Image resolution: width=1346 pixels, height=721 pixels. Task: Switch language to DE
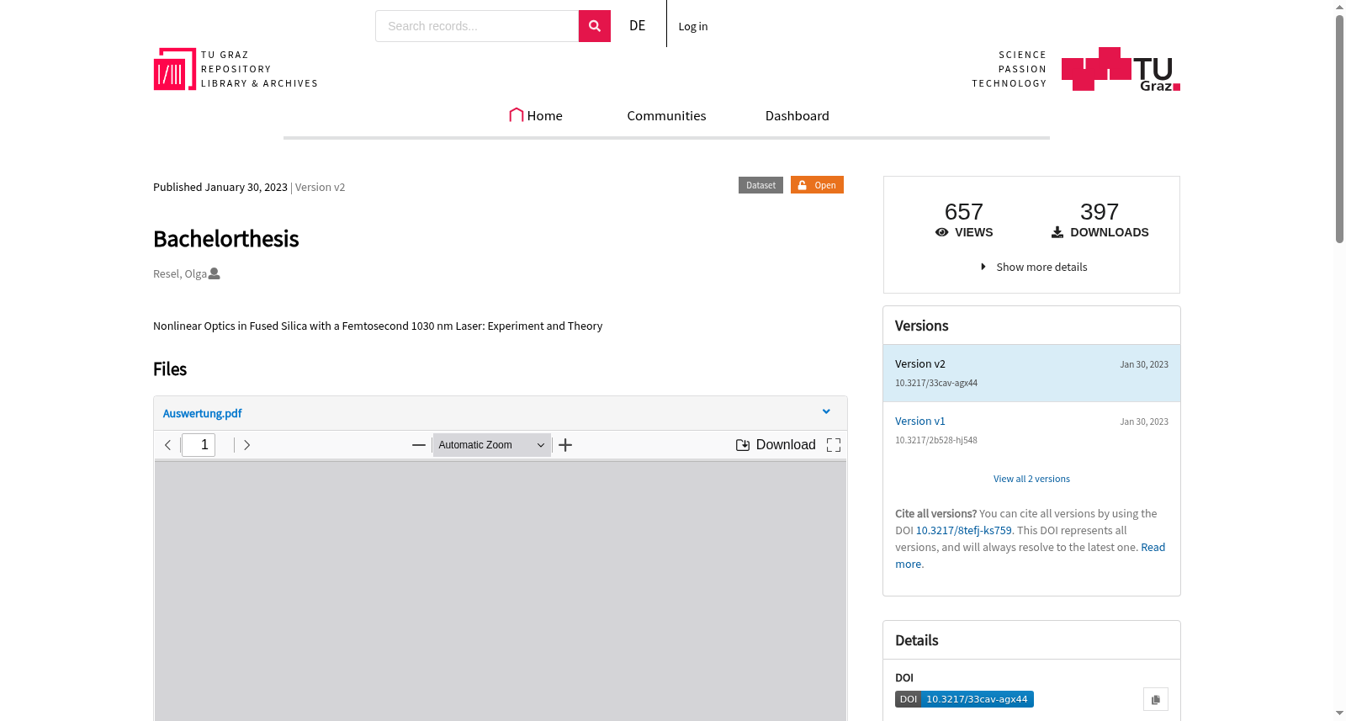click(x=638, y=26)
